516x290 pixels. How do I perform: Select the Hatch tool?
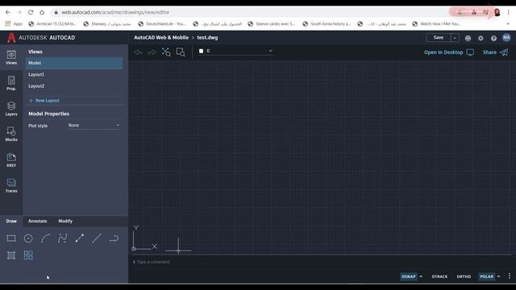pos(11,255)
